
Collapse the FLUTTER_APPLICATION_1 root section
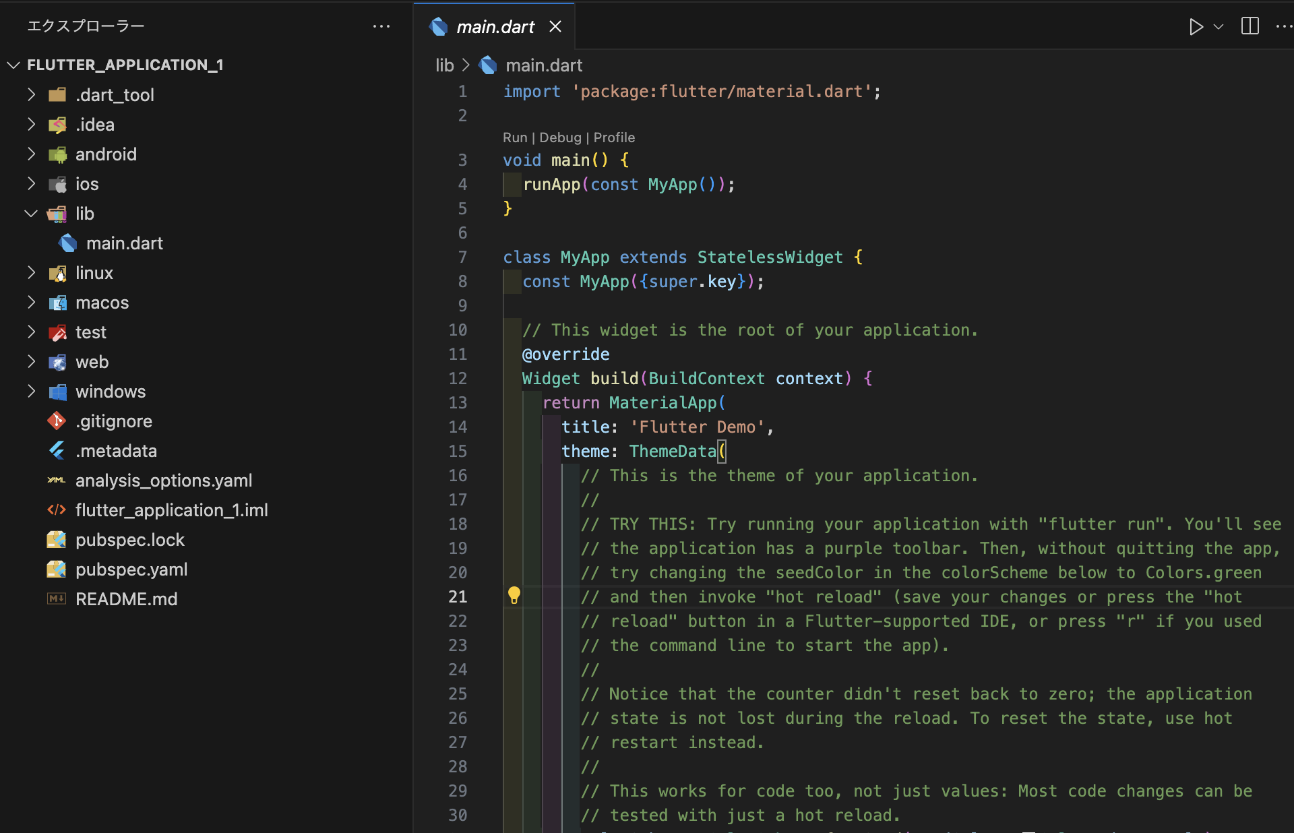click(125, 65)
